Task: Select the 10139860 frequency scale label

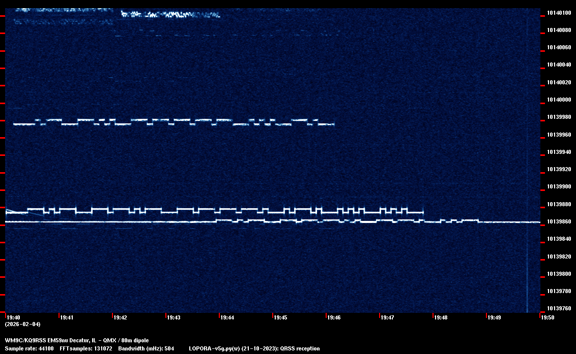Action: [559, 222]
